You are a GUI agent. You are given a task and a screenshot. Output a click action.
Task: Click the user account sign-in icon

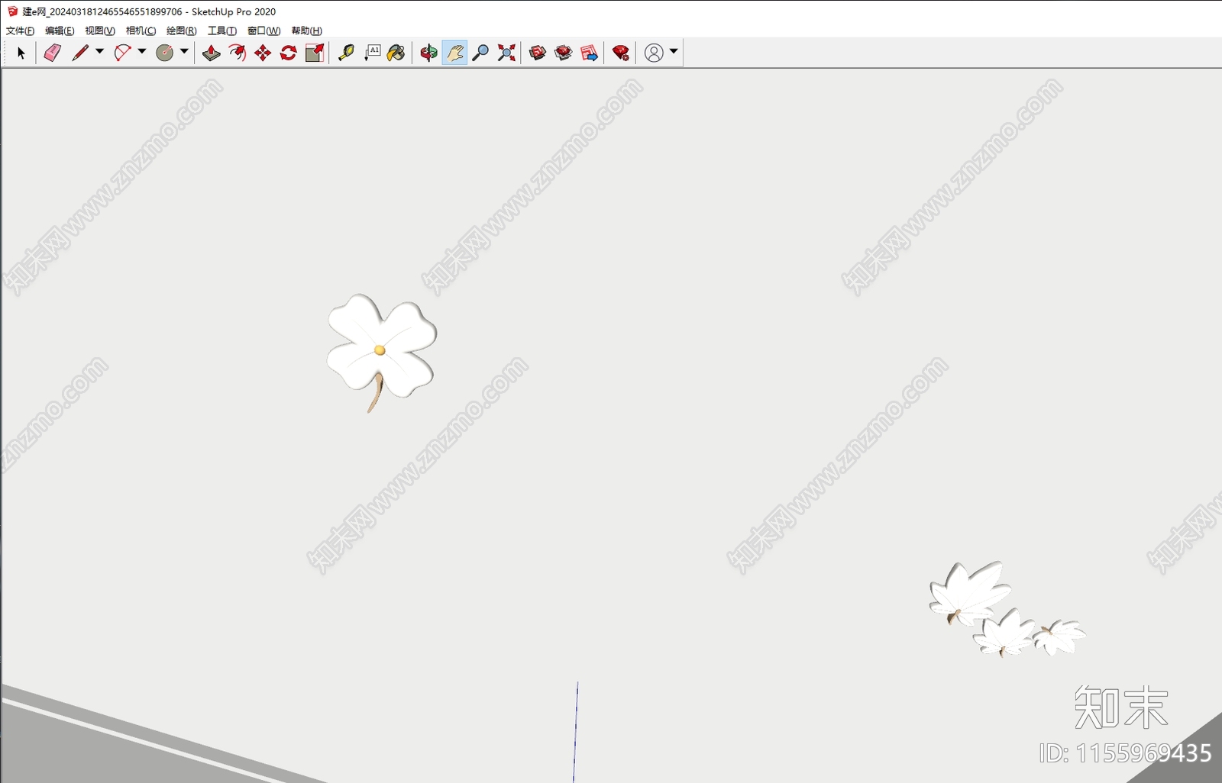coord(654,53)
